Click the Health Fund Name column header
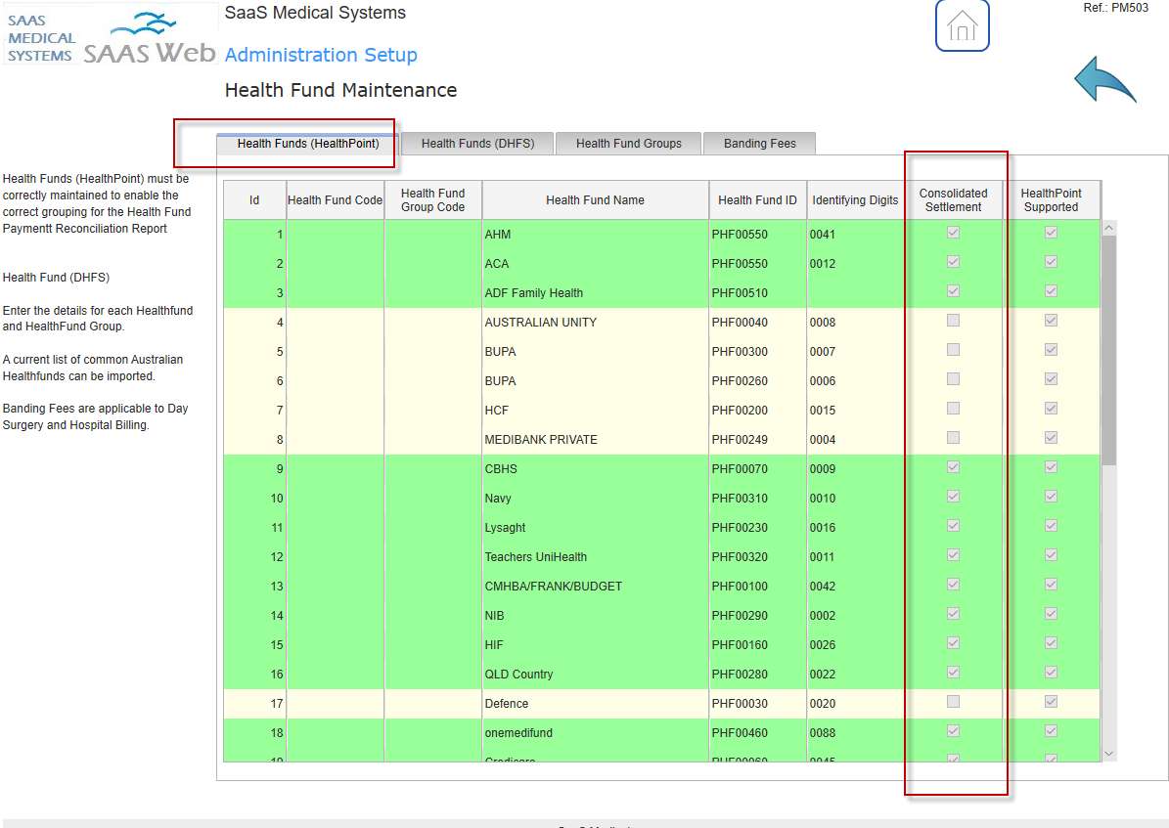The width and height of the screenshot is (1169, 828). [x=595, y=199]
